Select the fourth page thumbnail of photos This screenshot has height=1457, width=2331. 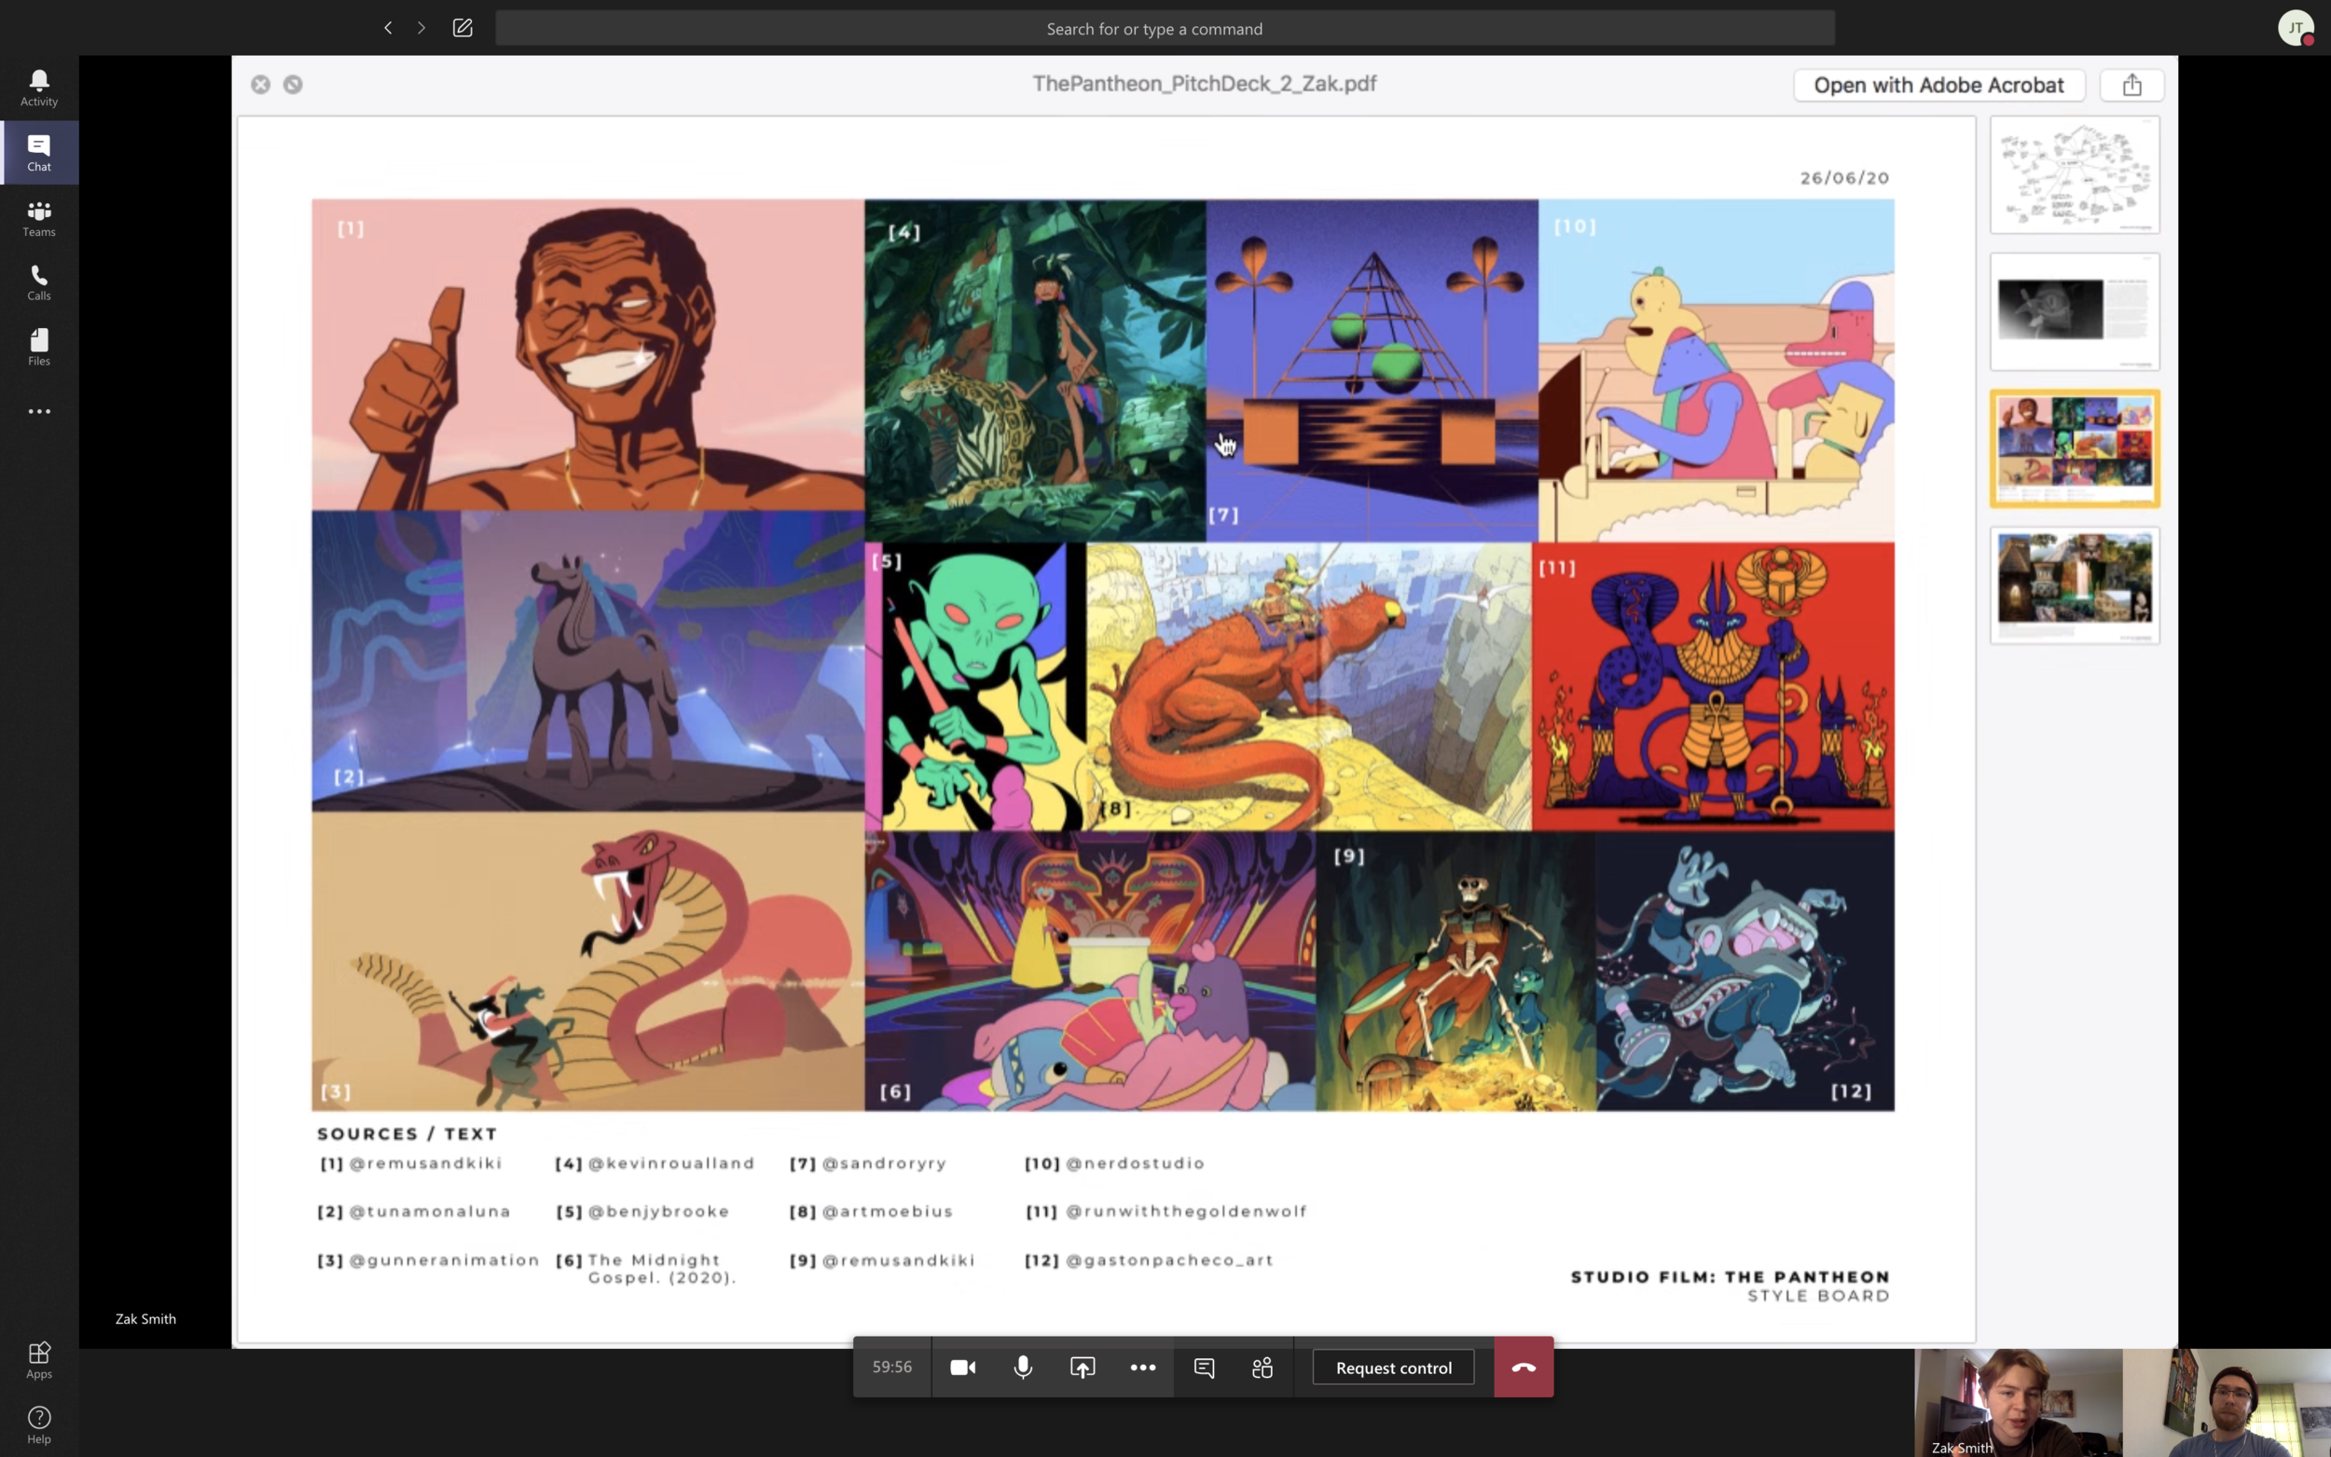tap(2075, 584)
